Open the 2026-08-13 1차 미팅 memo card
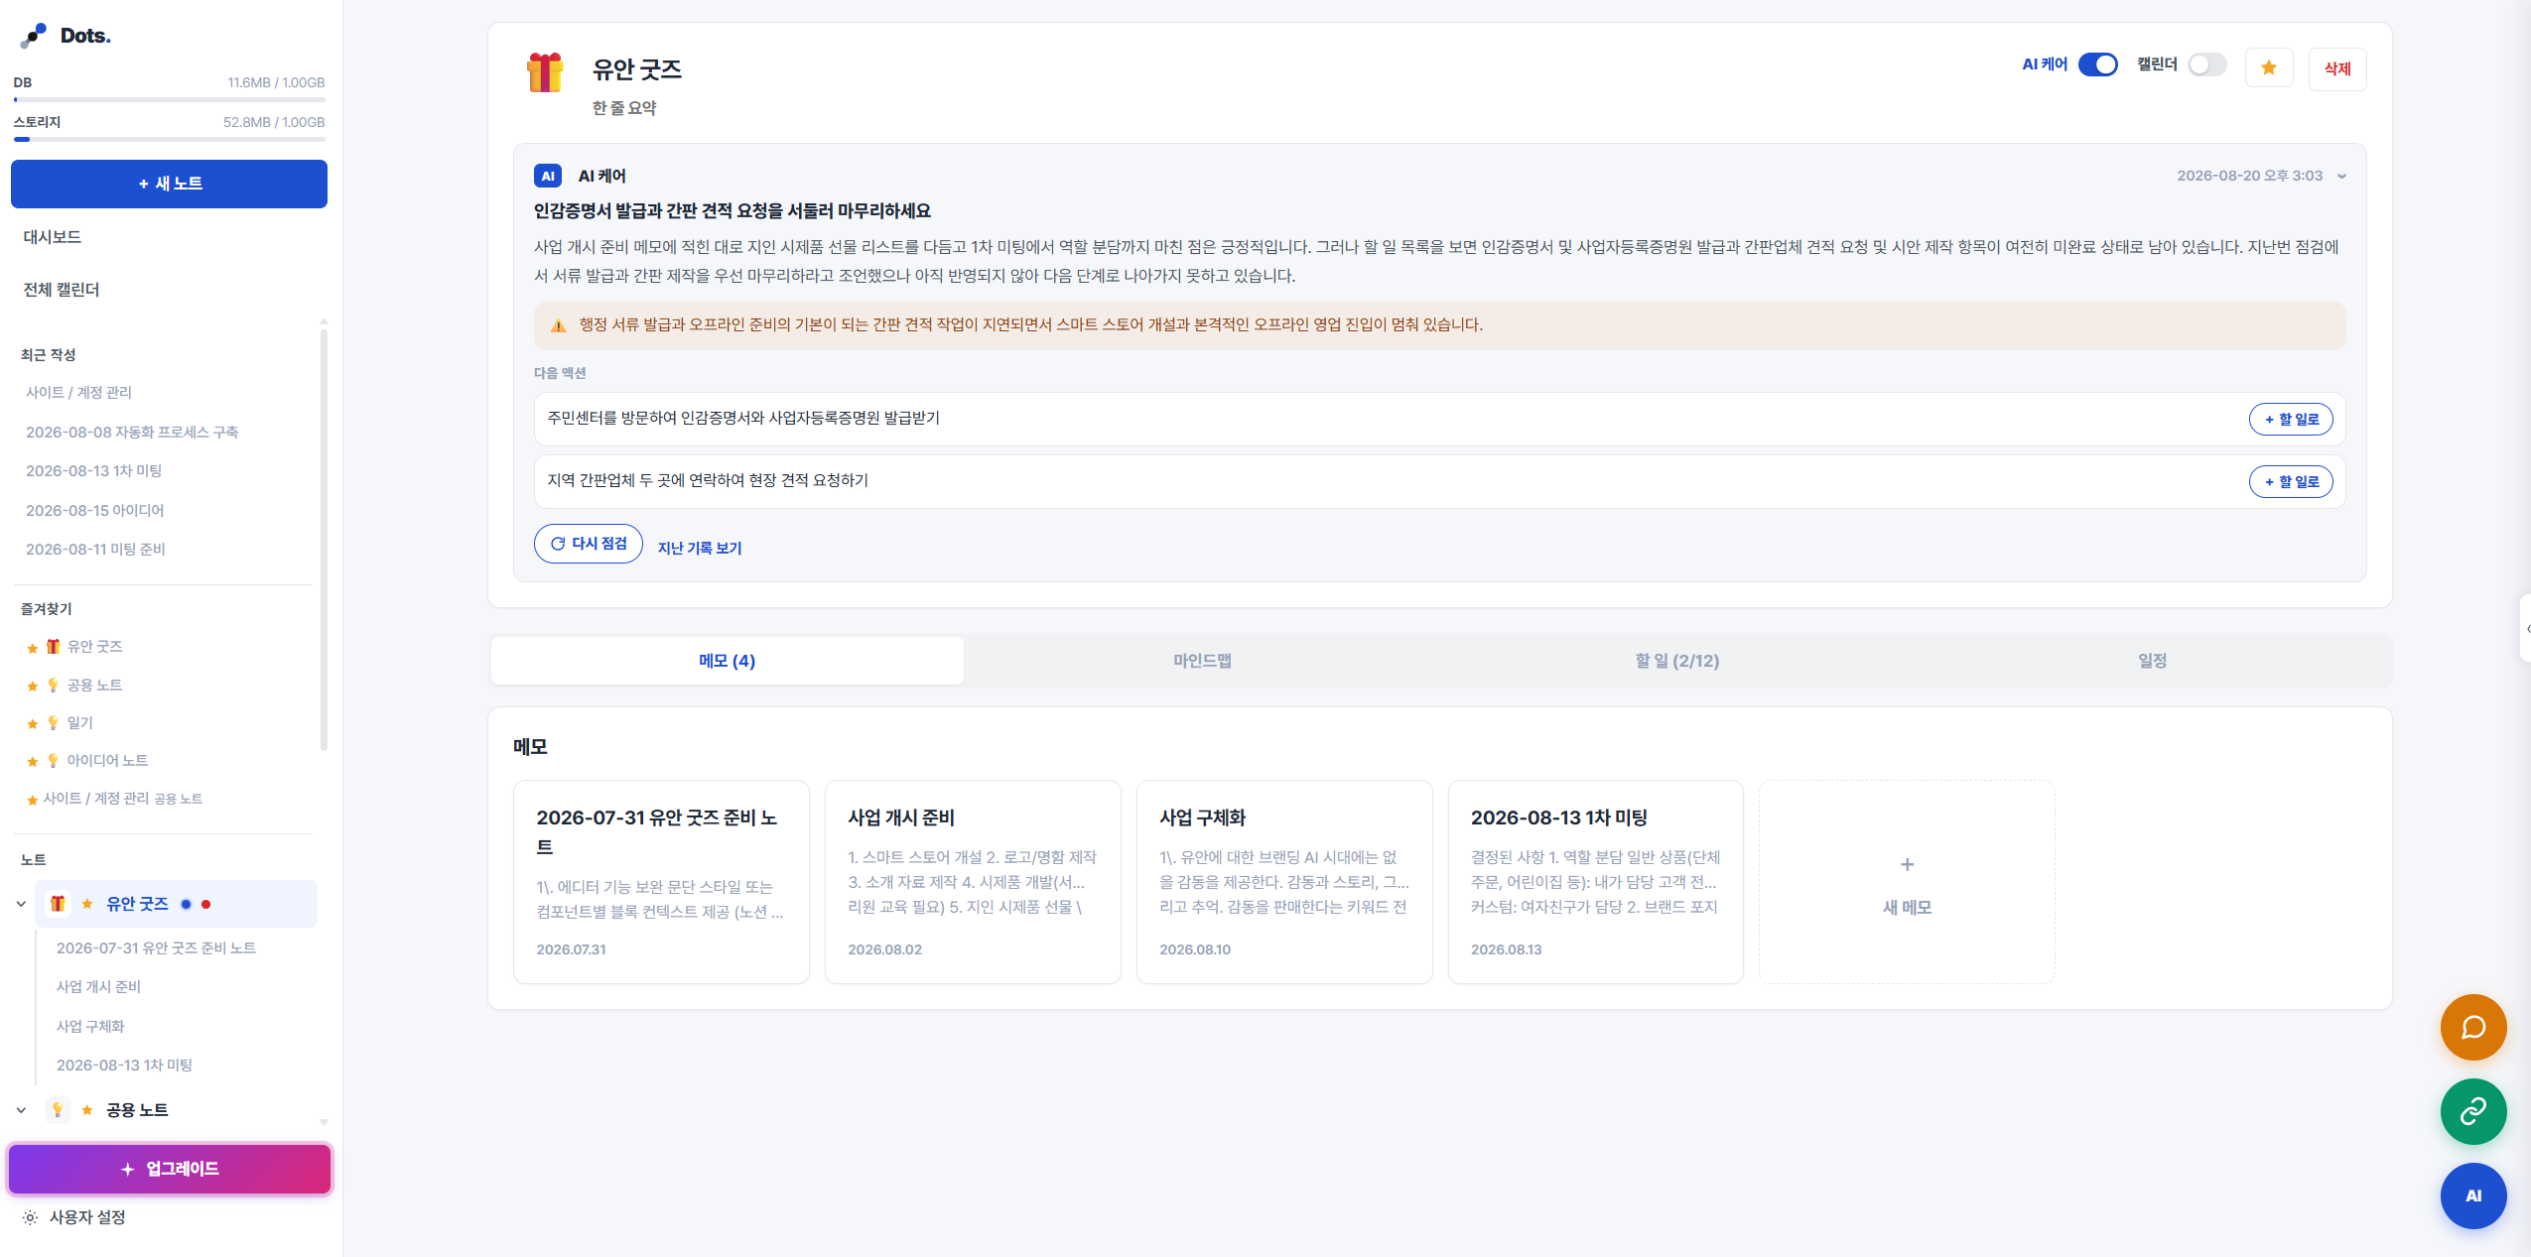Image resolution: width=2531 pixels, height=1257 pixels. pos(1595,882)
